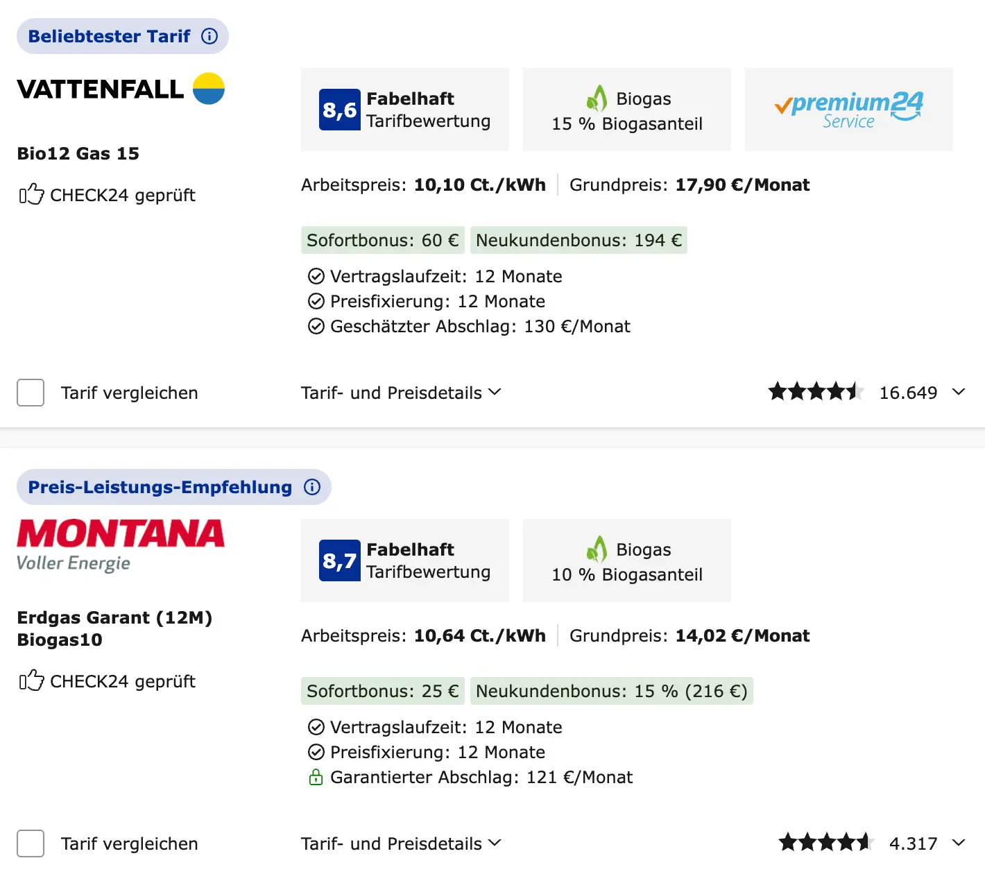
Task: Click info icon beside Preis-Leistungs-Empfehlung
Action: 312,487
